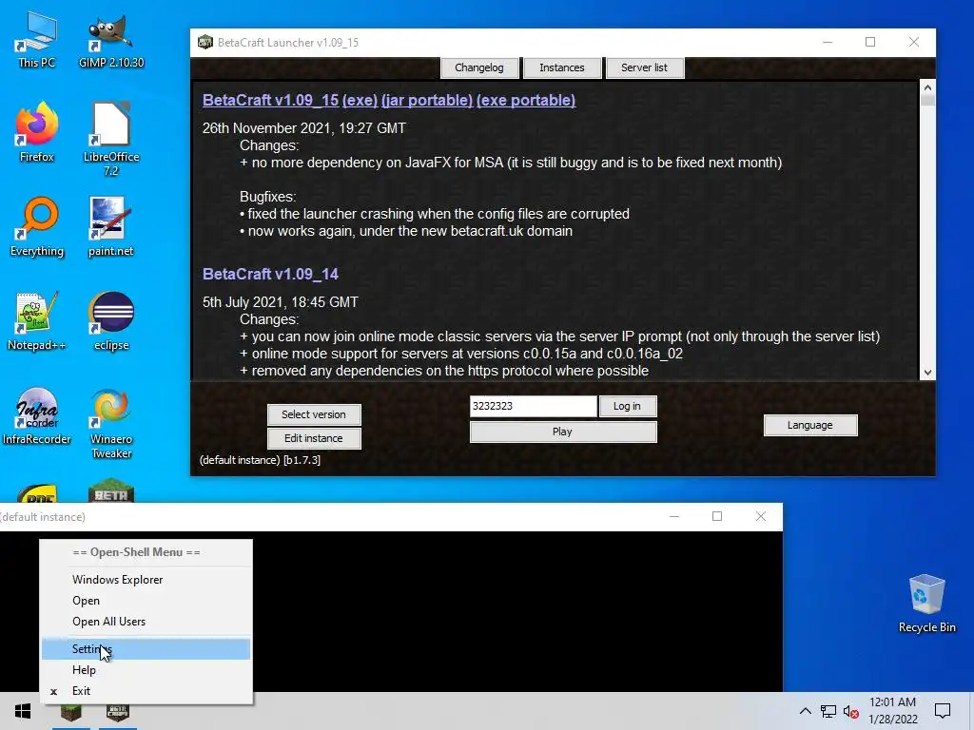Open the (jar portable) download link
Image resolution: width=974 pixels, height=730 pixels.
[x=427, y=100]
